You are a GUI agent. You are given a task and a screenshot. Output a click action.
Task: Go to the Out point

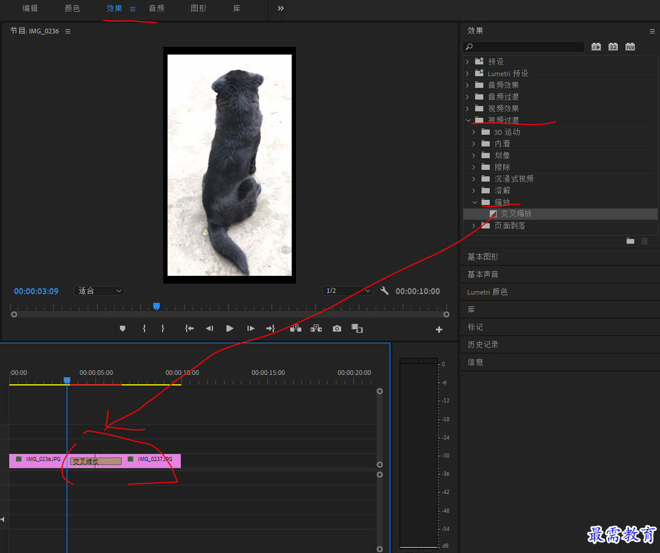(x=270, y=328)
